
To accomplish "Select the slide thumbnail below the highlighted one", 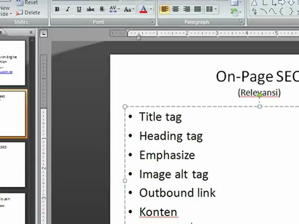I will coord(12,165).
